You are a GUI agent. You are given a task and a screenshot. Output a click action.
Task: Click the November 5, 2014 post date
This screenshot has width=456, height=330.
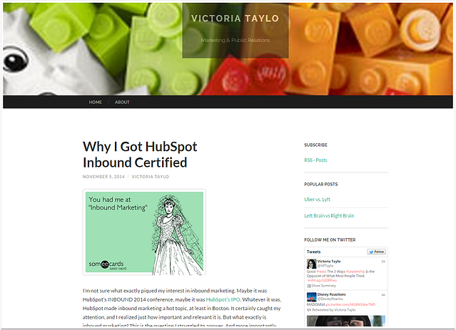(x=103, y=177)
